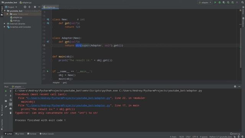Open the Event Log

pyautogui.click(x=235, y=134)
